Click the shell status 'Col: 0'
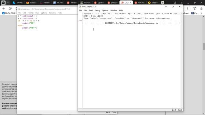Screen dimensions: 205x115 click(180, 110)
